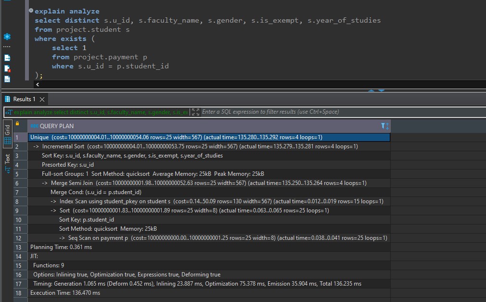Click the expand filter panel icon

tap(195, 112)
